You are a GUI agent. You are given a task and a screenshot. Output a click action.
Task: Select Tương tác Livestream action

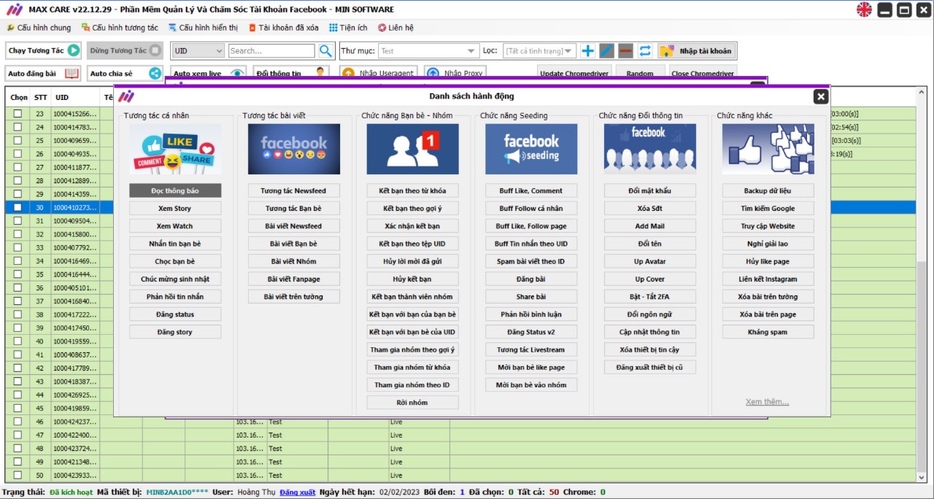click(531, 349)
